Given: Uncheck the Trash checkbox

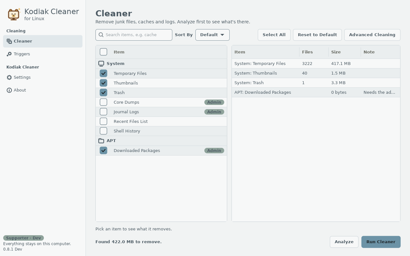Looking at the screenshot, I should pyautogui.click(x=103, y=92).
